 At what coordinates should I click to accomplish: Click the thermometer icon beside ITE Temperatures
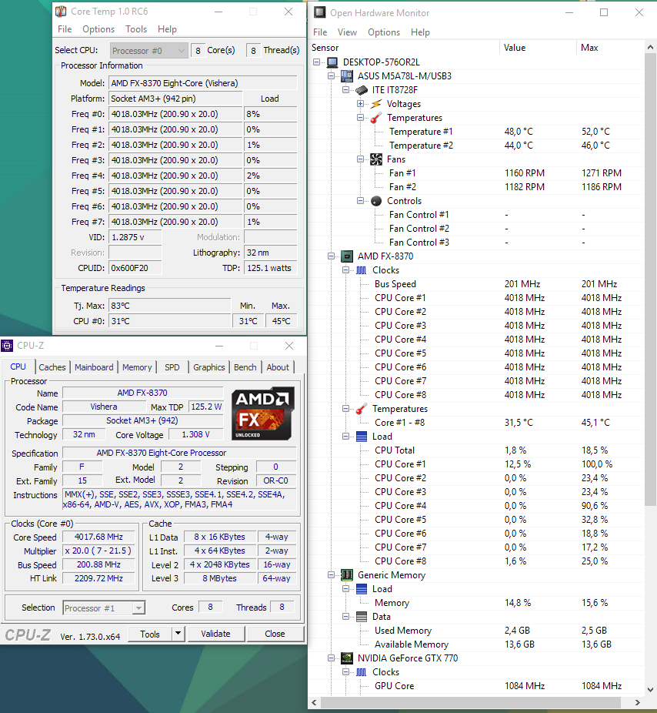click(375, 118)
